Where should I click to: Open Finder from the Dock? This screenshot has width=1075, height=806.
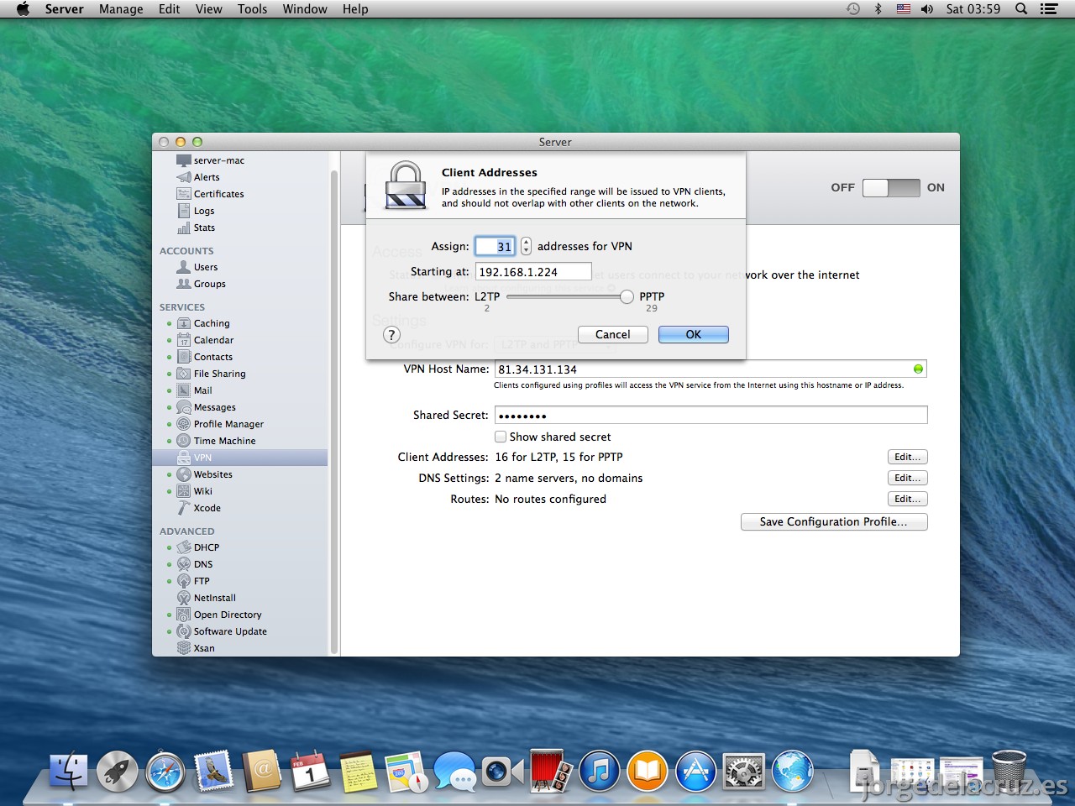pos(69,770)
